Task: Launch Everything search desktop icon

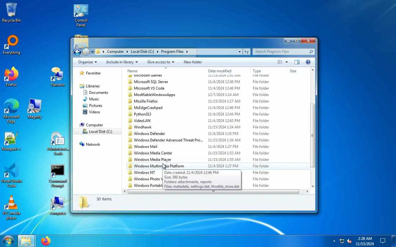Action: [11, 45]
